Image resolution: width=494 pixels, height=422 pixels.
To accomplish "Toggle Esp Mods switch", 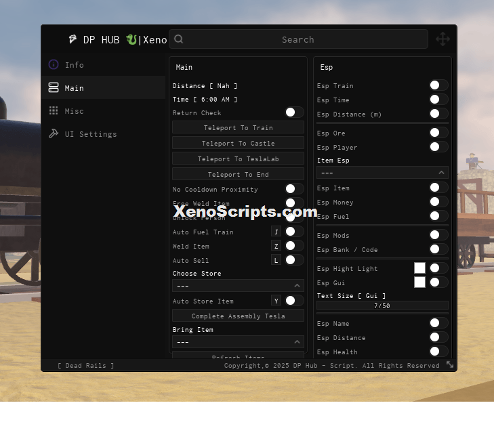I will tap(439, 234).
